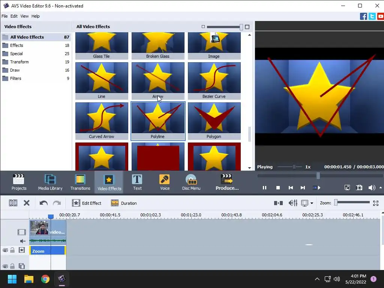Open the View menu
This screenshot has width=384, height=288.
coord(24,16)
